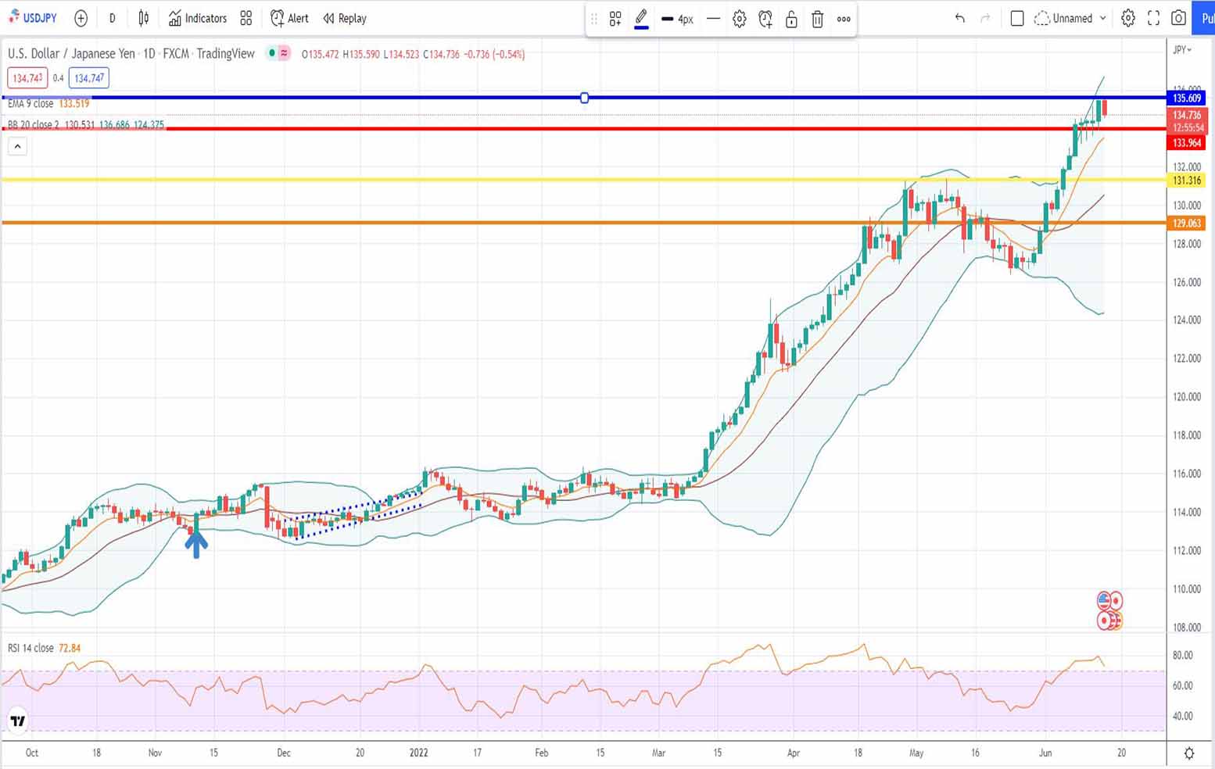Open the Indicators menu
1215x769 pixels.
coord(198,18)
